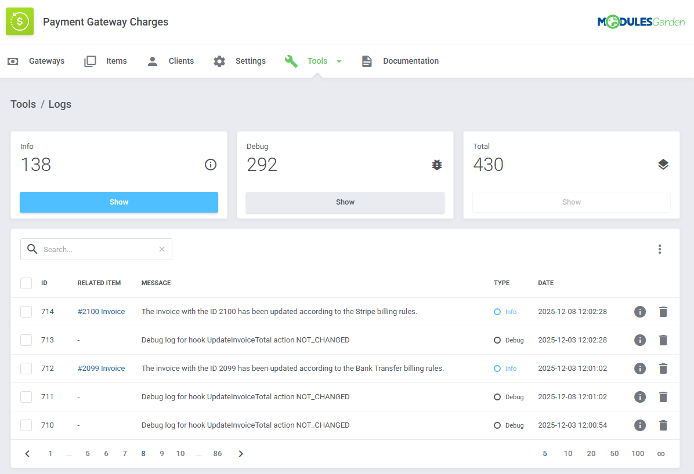This screenshot has width=694, height=474.
Task: Show unlimited entries with infinity option
Action: (660, 454)
